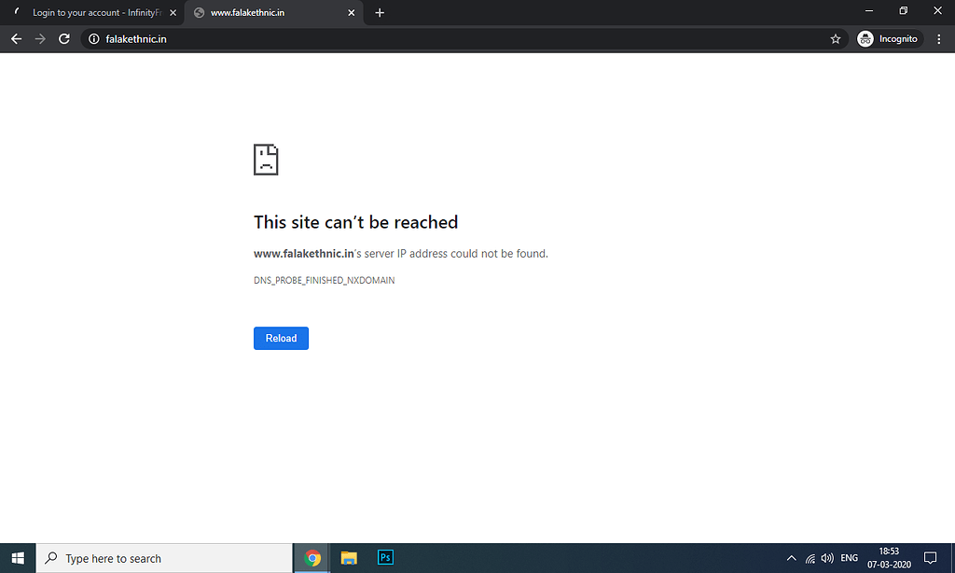This screenshot has height=573, width=955.
Task: Open Chrome's three-dot menu
Action: click(x=938, y=38)
